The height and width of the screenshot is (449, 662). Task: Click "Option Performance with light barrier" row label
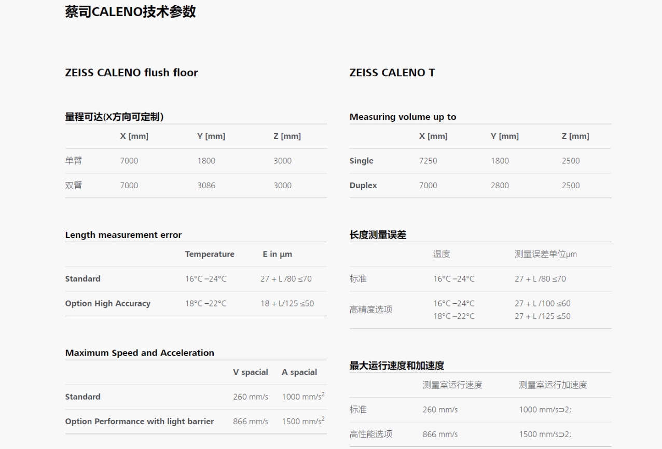pos(140,422)
